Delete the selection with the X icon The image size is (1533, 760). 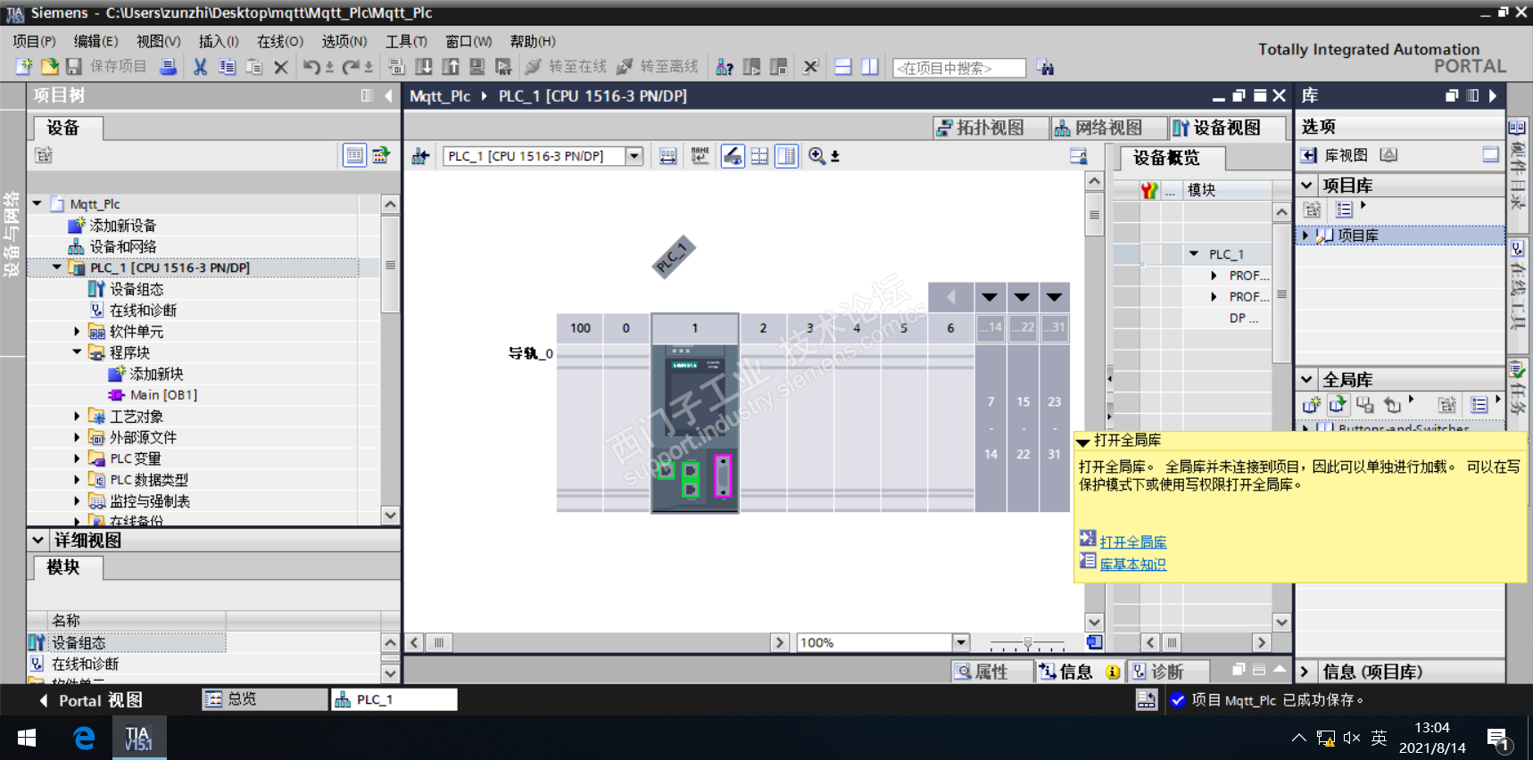(281, 67)
